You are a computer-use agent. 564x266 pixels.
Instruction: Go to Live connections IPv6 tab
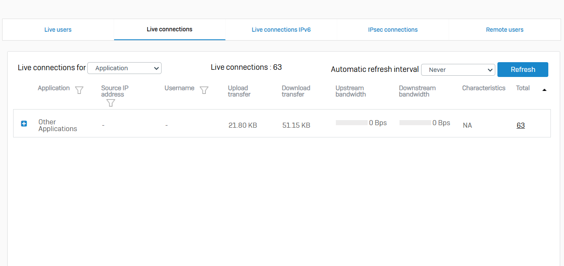tap(281, 30)
